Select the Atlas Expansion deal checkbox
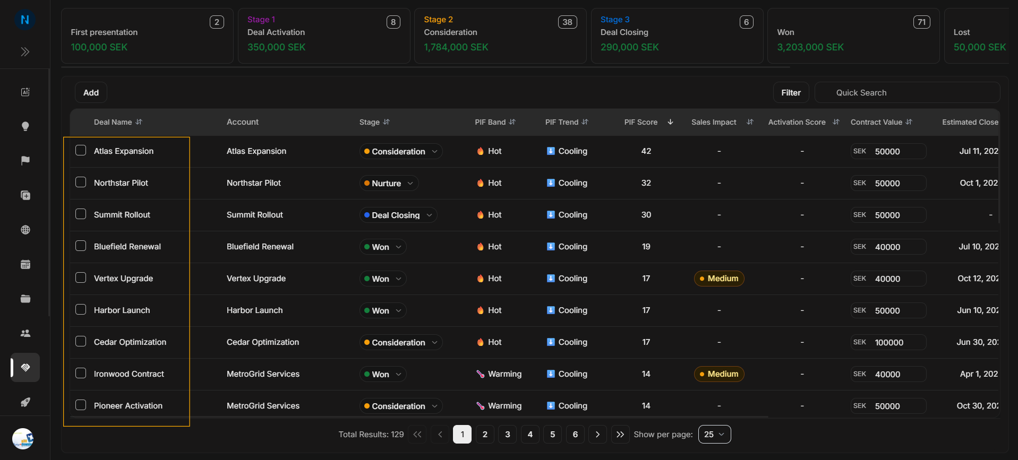Image resolution: width=1018 pixels, height=460 pixels. [x=81, y=150]
